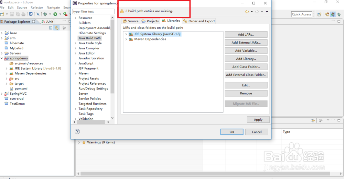This screenshot has width=344, height=179.
Task: Minimize the Package Explorer view
Action: click(64, 21)
